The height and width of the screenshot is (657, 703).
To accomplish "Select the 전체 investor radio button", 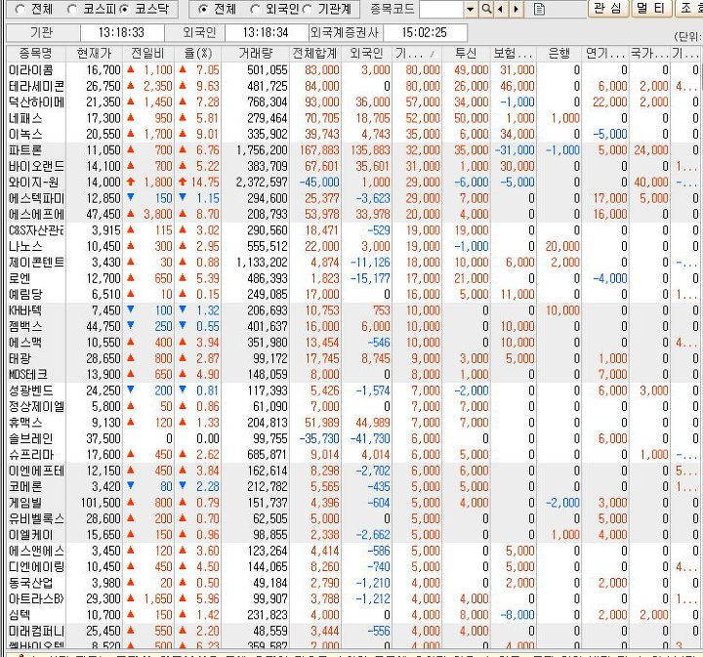I will 203,10.
